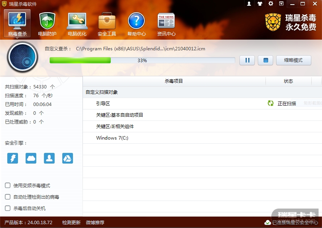Viewport: 322px width, 228px height.
Task: Open settings gear in title bar
Action: 271,4
